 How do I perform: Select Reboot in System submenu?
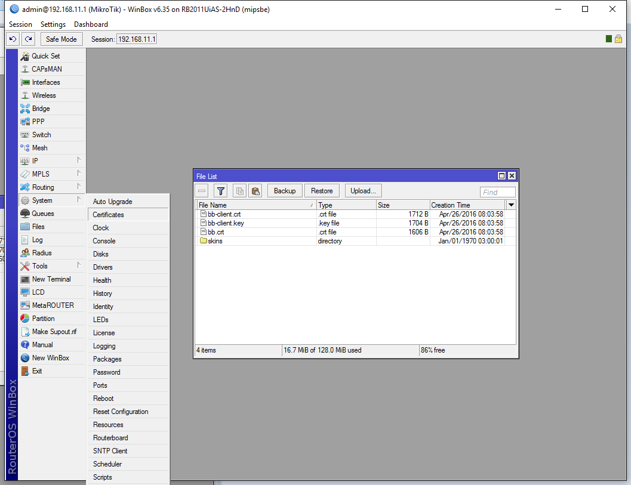click(x=128, y=398)
